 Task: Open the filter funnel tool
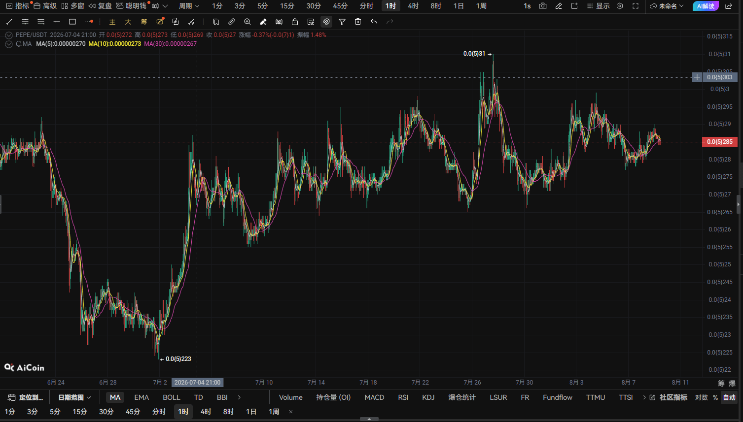tap(342, 22)
